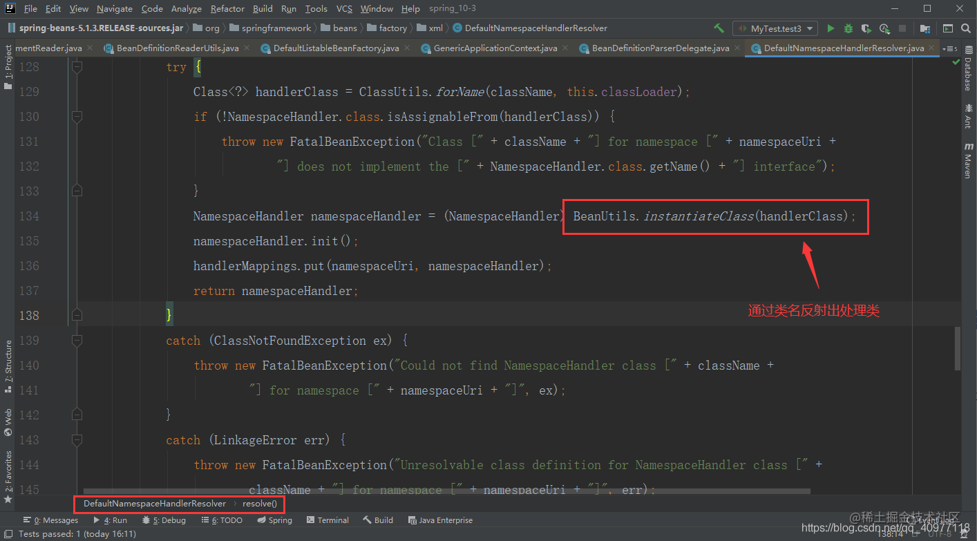
Task: Open the MyTest.test3 run configuration dropdown
Action: tap(775, 28)
